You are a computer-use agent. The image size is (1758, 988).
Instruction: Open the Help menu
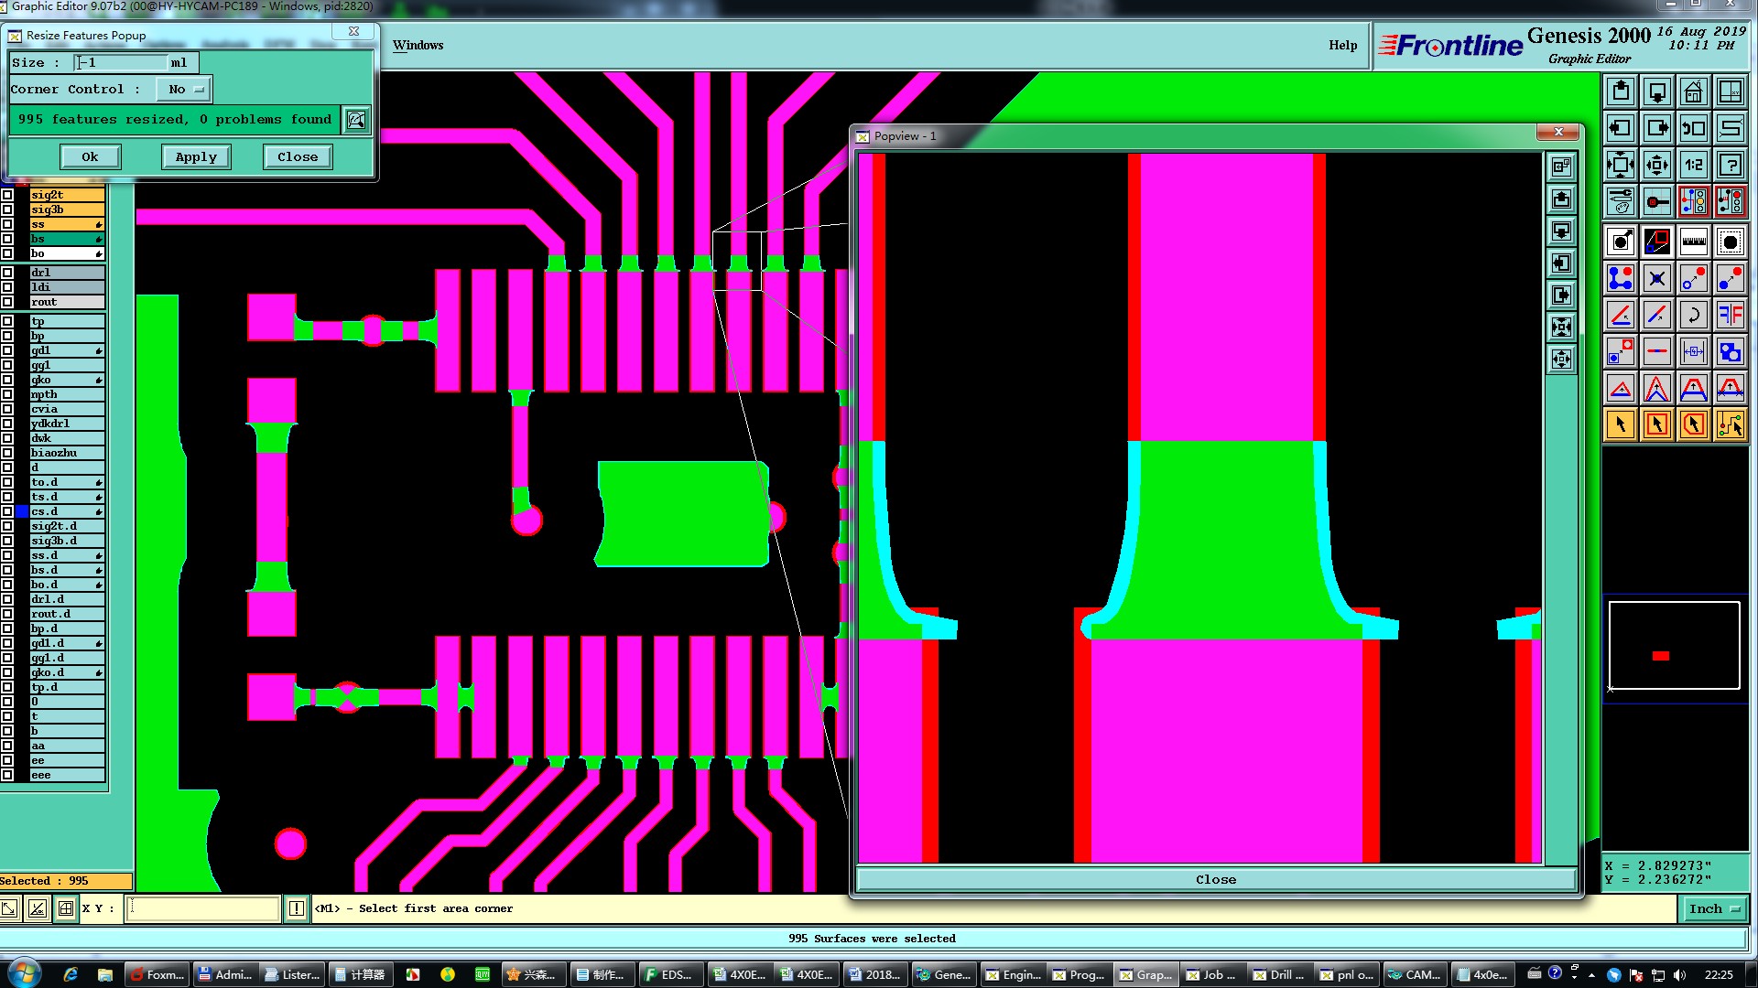(1342, 45)
